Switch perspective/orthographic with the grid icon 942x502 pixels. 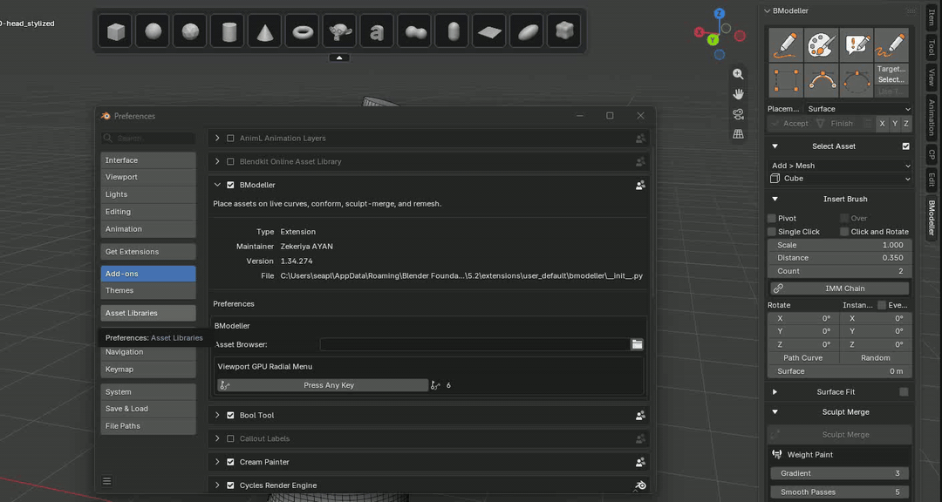(739, 134)
